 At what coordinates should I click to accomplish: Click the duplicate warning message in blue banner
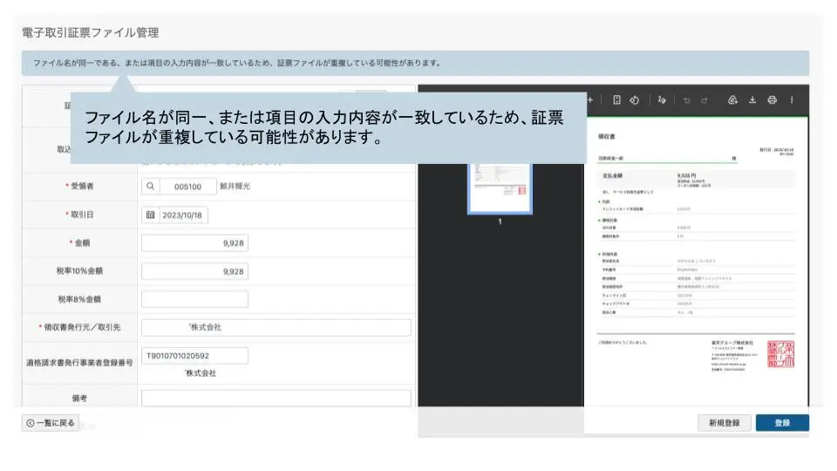237,63
